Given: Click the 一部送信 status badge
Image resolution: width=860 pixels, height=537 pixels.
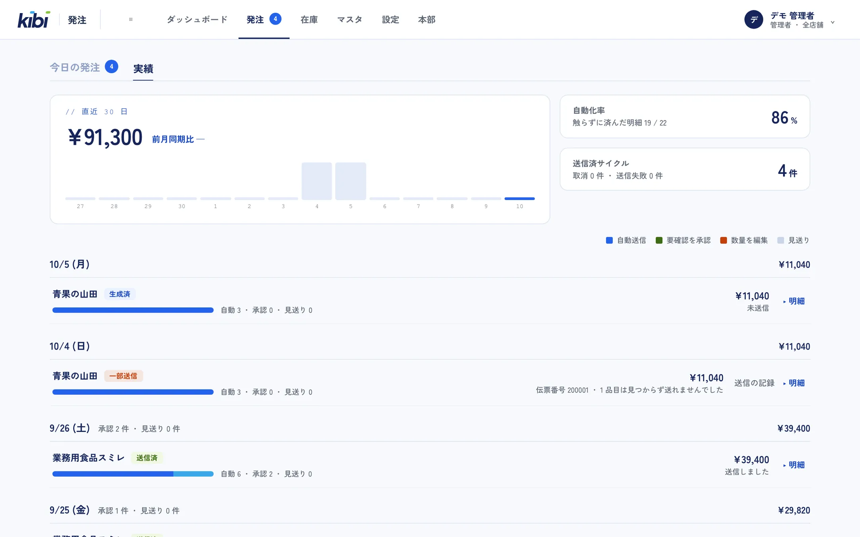Looking at the screenshot, I should coord(123,376).
